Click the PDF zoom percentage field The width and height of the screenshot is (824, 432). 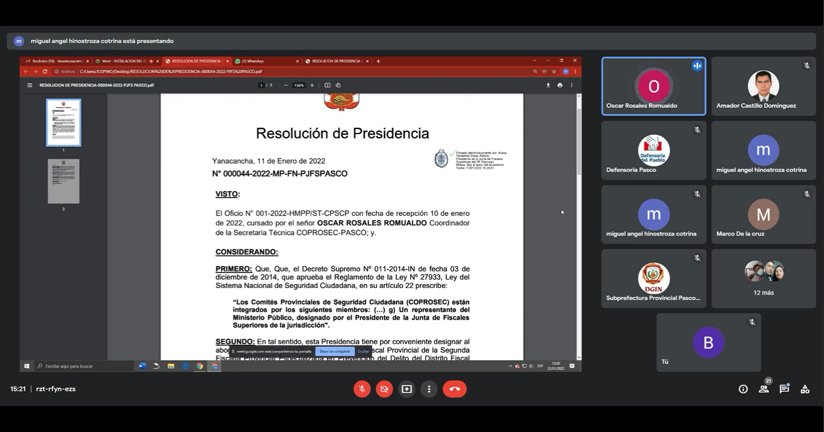pyautogui.click(x=299, y=85)
